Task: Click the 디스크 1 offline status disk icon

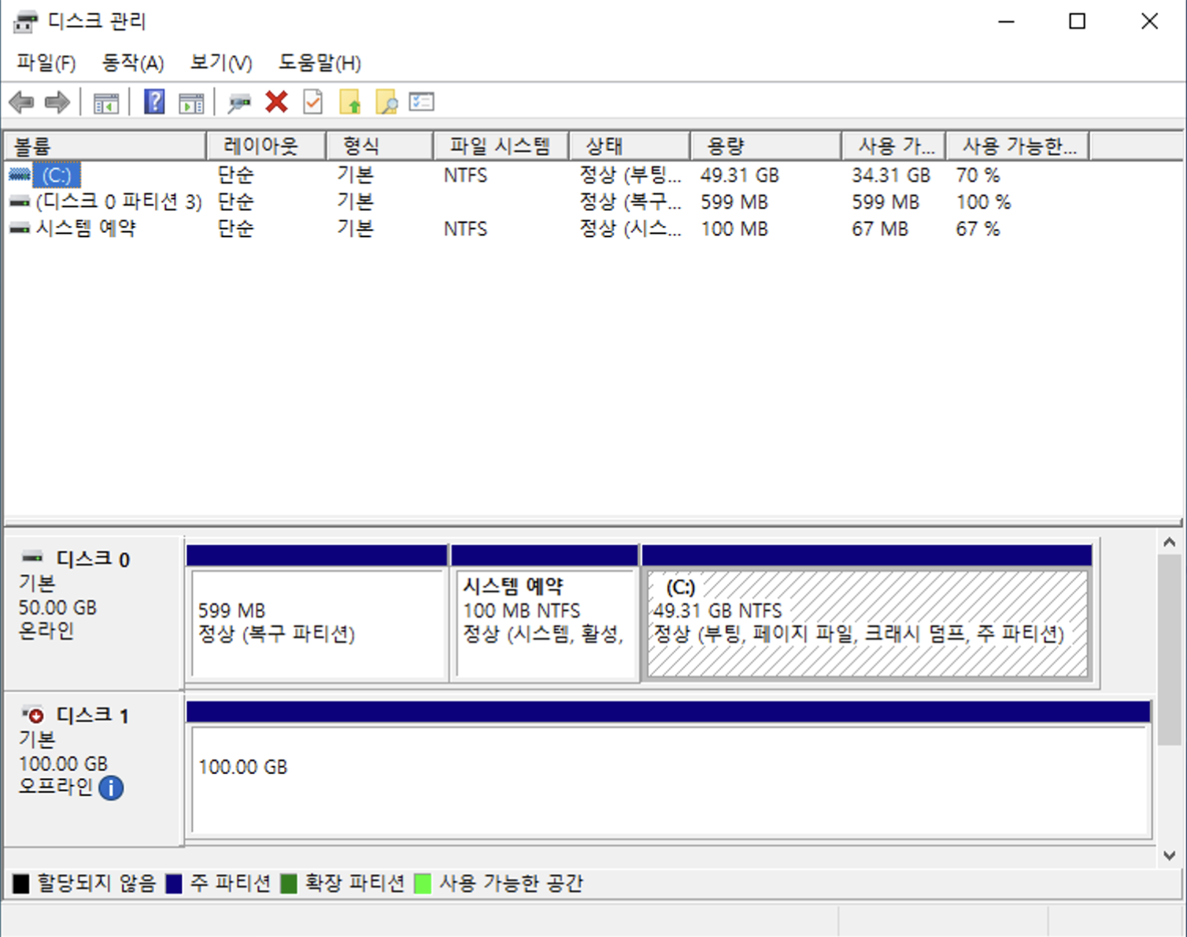Action: coord(32,715)
